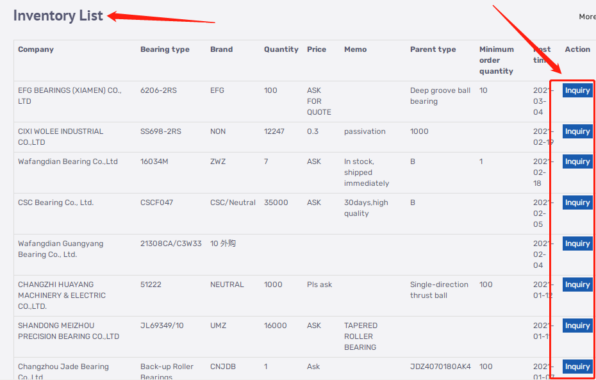Open EFG BEARINGS (XIAMEN) CO., LTD company
This screenshot has height=380, width=596.
pos(69,95)
